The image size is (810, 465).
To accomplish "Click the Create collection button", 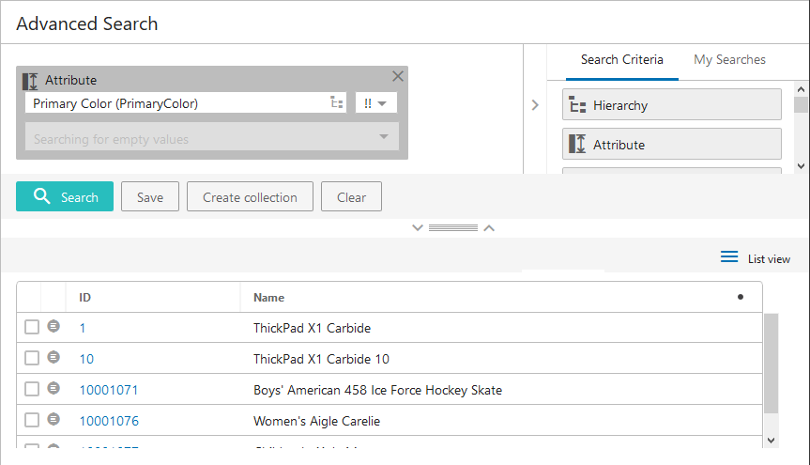I will tap(250, 197).
